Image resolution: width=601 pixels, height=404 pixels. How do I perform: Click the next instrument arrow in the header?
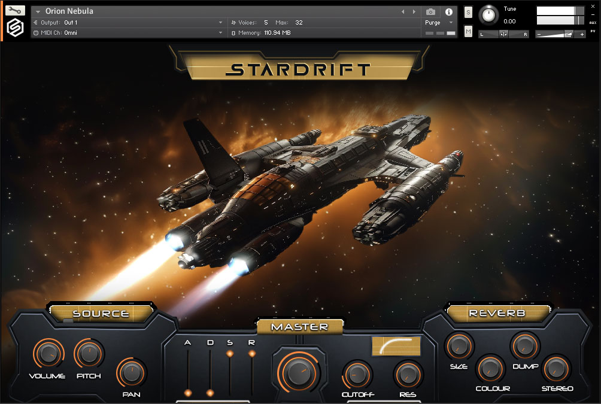412,11
